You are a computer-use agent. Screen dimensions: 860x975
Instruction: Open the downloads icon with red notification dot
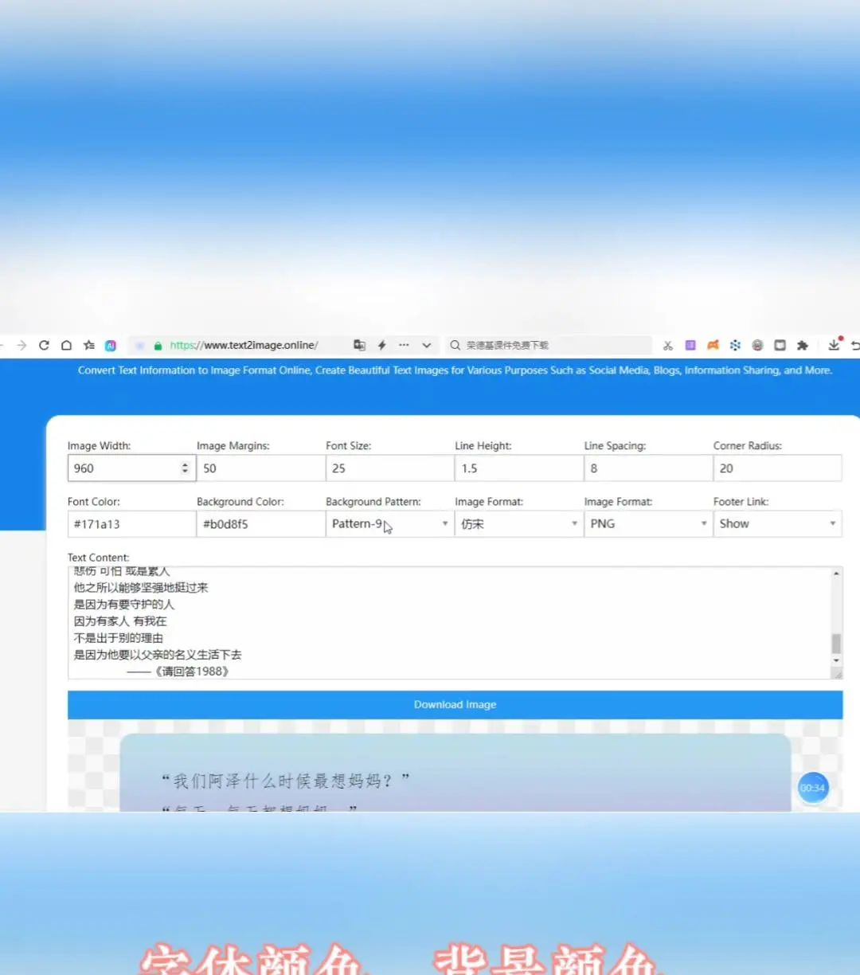[833, 345]
